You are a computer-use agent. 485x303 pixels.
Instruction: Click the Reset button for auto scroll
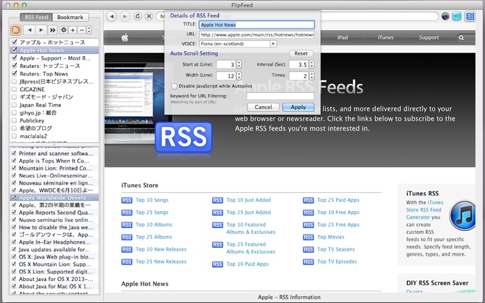coord(301,53)
